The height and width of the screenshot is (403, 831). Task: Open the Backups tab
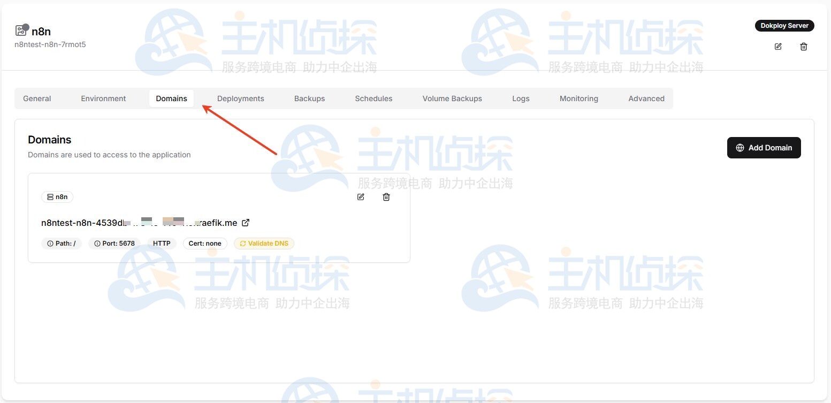coord(309,98)
